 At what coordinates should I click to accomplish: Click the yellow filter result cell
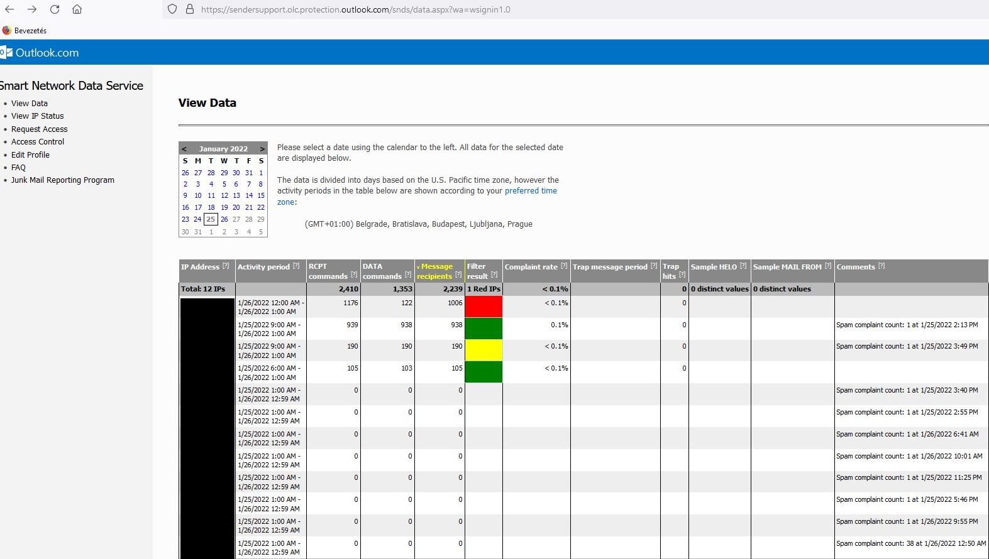pyautogui.click(x=483, y=350)
